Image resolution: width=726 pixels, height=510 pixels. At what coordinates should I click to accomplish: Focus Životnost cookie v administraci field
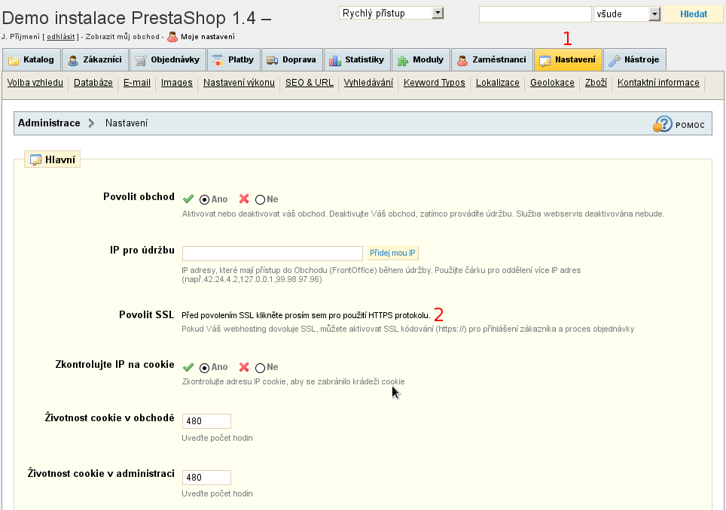pos(206,478)
